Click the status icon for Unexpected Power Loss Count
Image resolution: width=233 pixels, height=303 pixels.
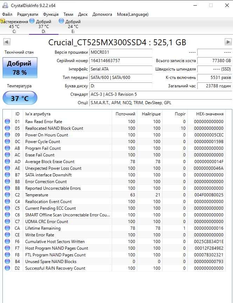[7, 168]
